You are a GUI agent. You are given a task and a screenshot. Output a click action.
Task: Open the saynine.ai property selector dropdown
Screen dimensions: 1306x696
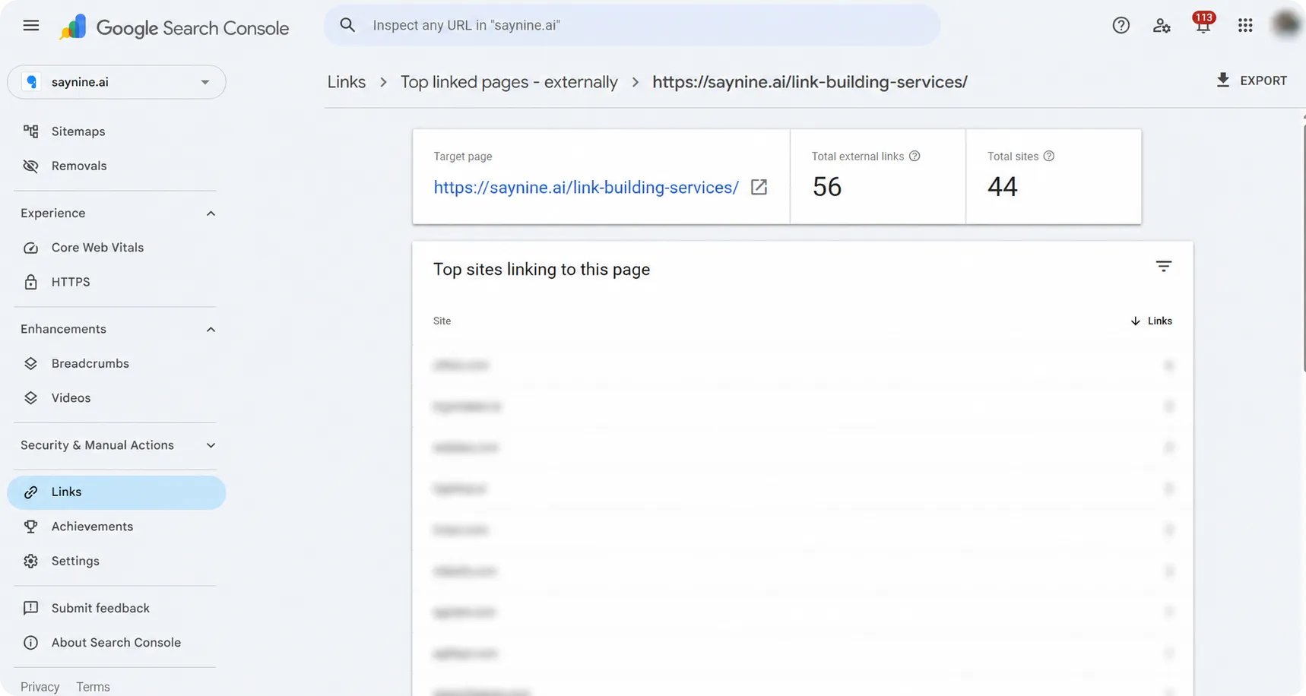116,82
